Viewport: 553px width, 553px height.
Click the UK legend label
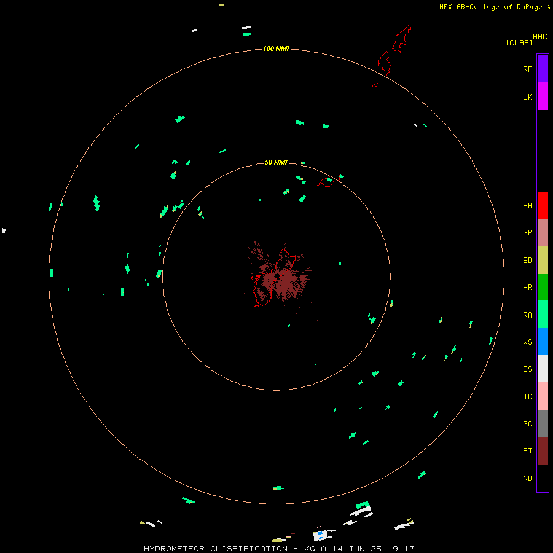pos(527,96)
